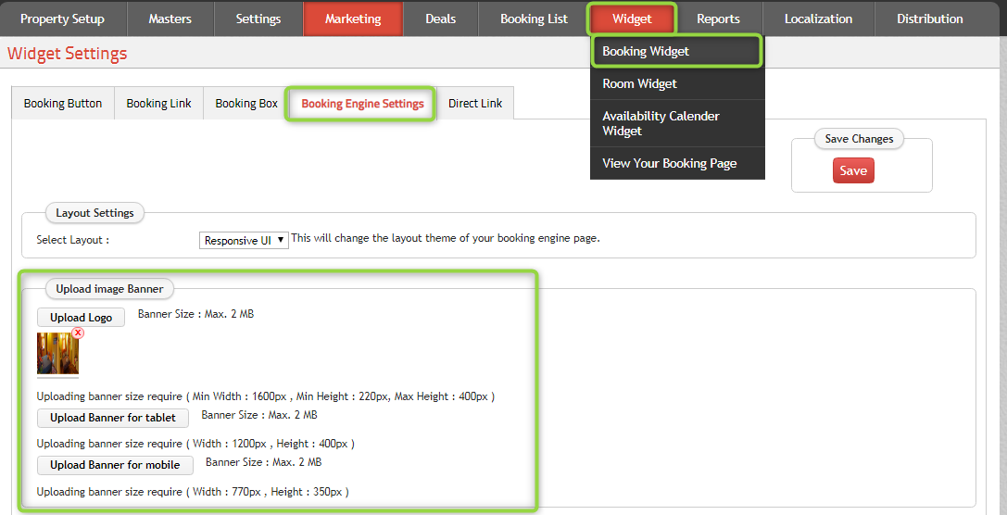Click Banner Size text beside Upload Logo
The width and height of the screenshot is (1007, 515).
[195, 314]
